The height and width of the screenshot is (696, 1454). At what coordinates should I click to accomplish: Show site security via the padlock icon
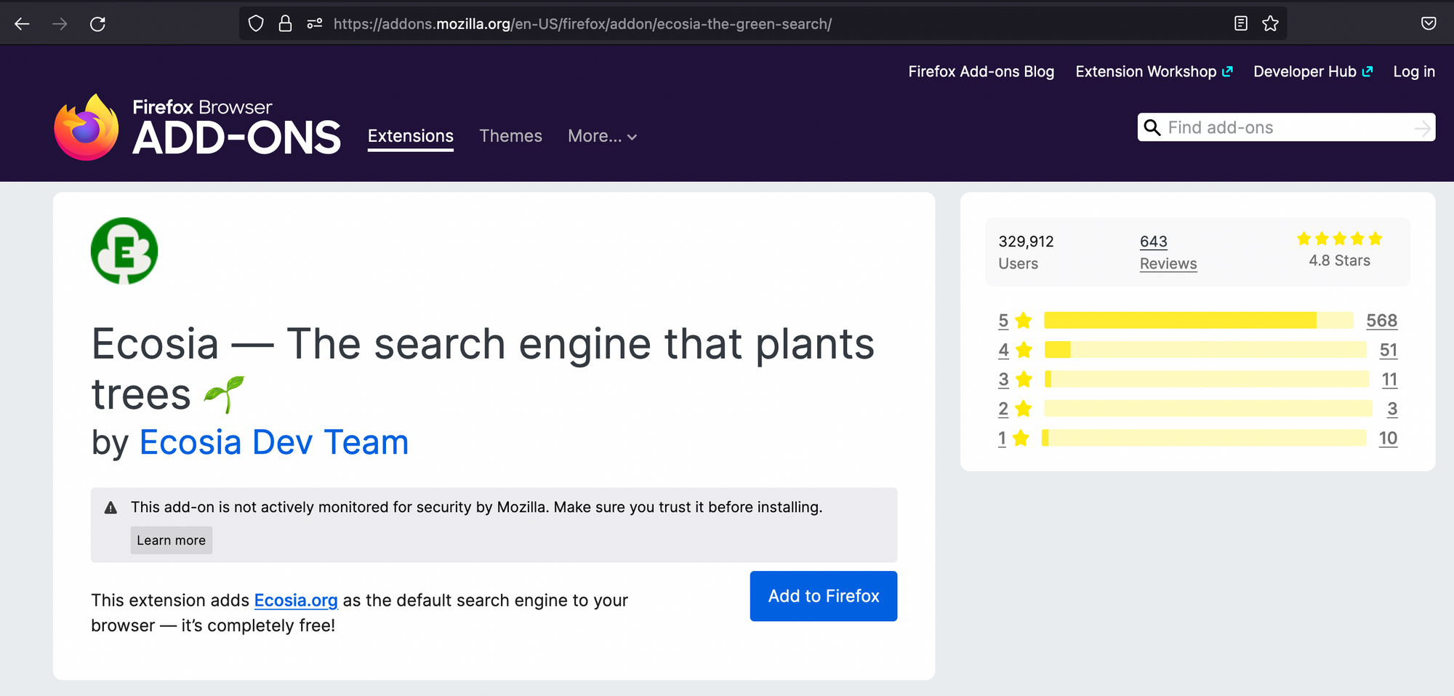(286, 24)
